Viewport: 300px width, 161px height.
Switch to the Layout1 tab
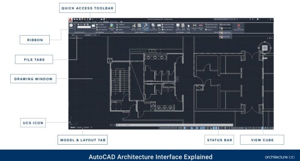coord(79,128)
